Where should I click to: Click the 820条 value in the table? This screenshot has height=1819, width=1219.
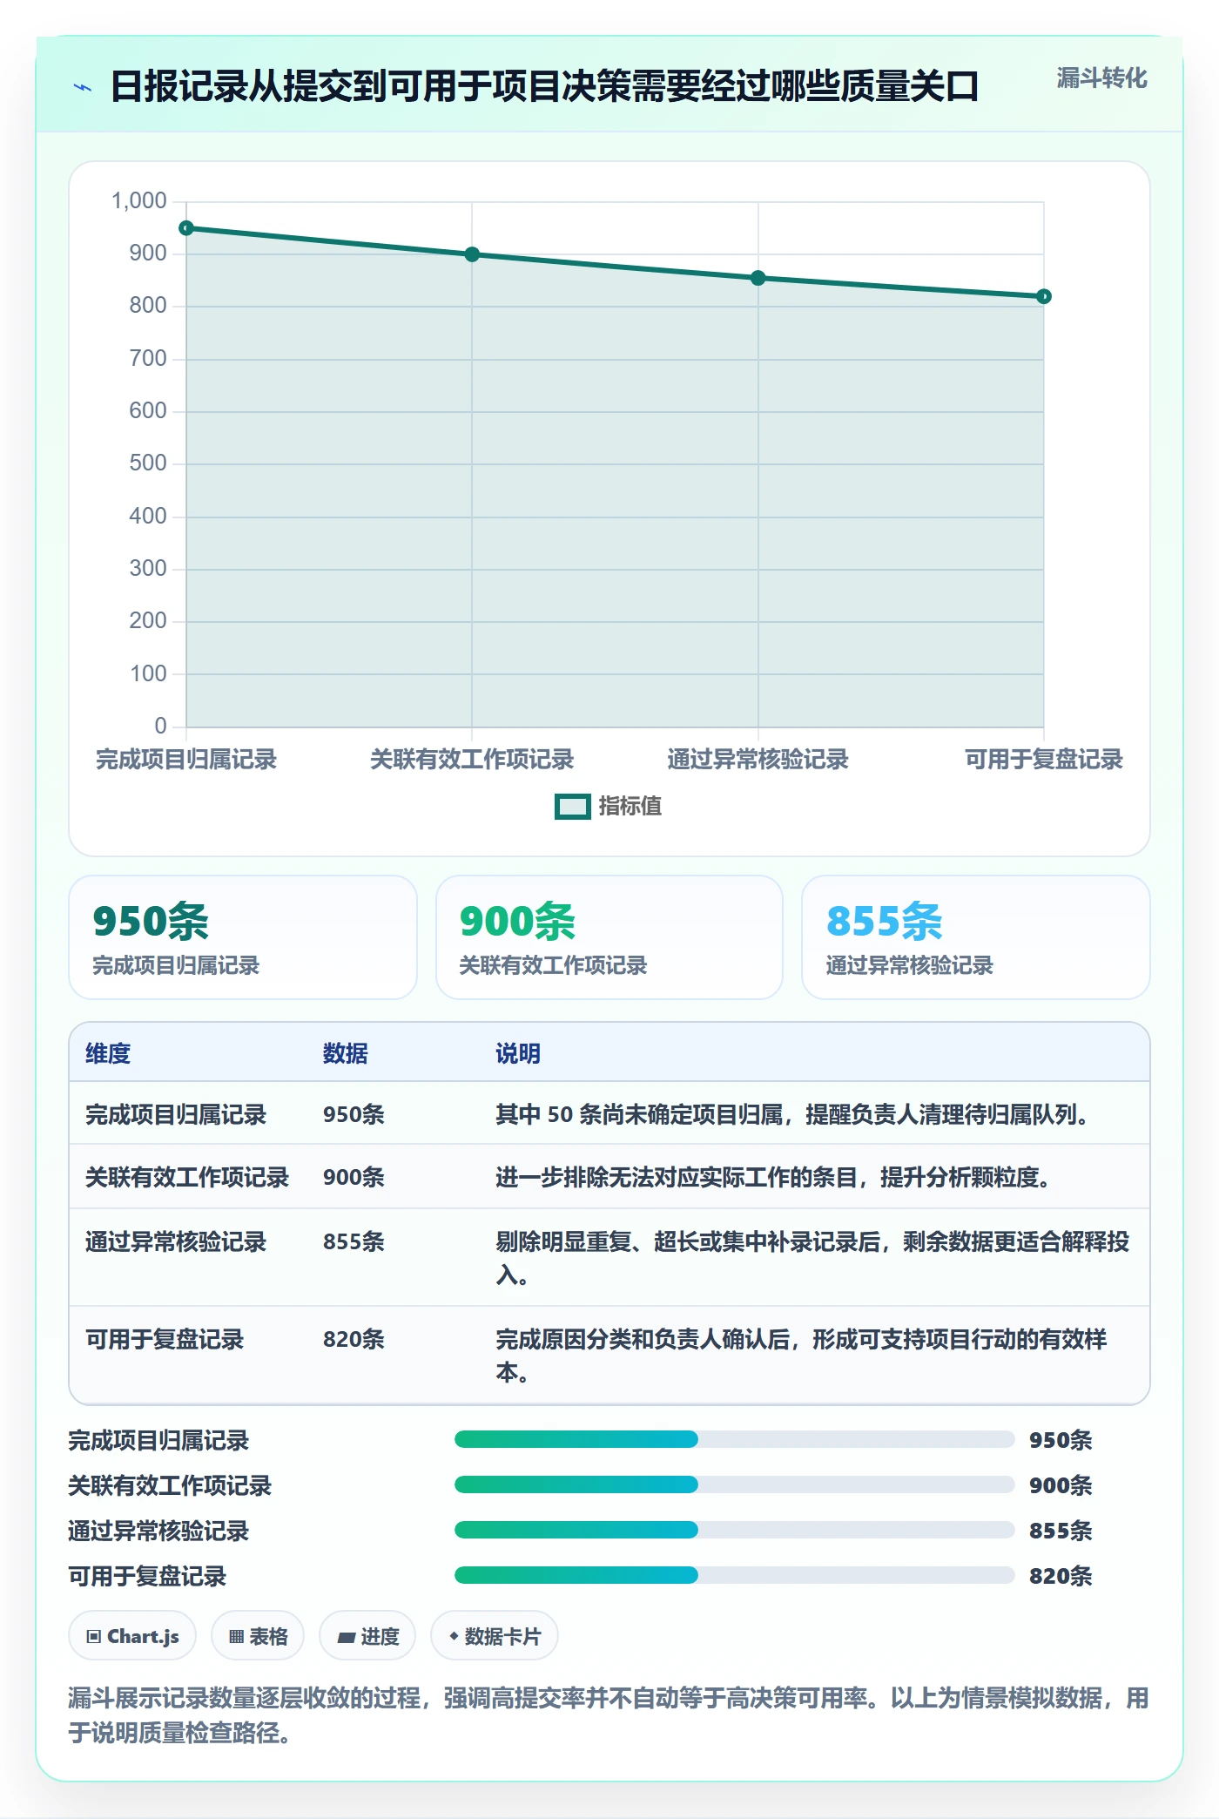point(354,1339)
